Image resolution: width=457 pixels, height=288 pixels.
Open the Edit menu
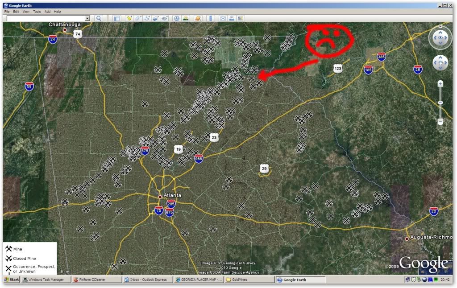coord(16,12)
